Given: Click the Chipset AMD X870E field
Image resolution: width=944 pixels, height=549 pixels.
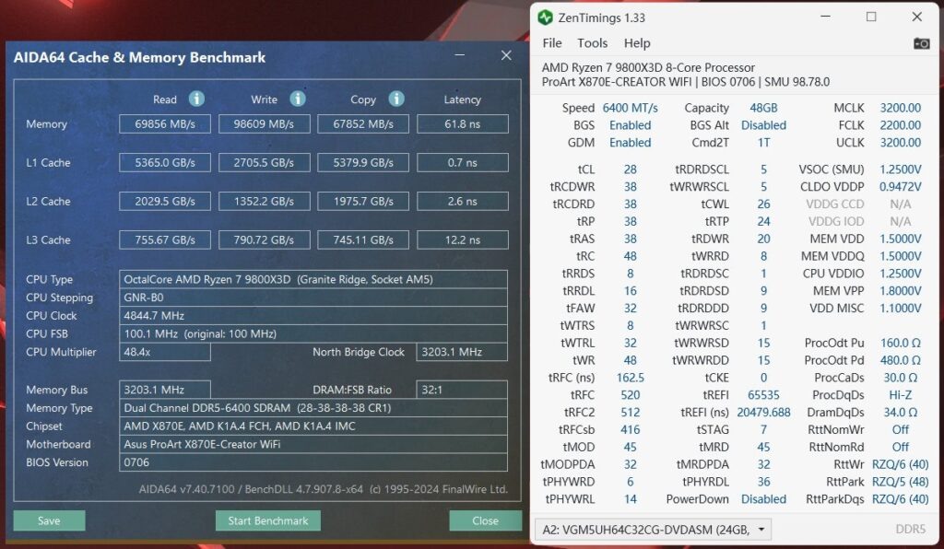Looking at the screenshot, I should click(x=313, y=426).
